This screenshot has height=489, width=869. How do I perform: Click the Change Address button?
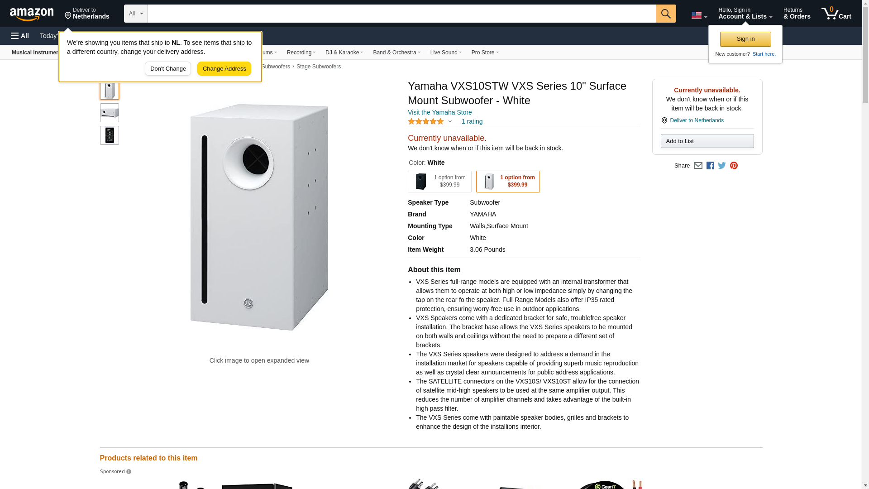pos(224,69)
